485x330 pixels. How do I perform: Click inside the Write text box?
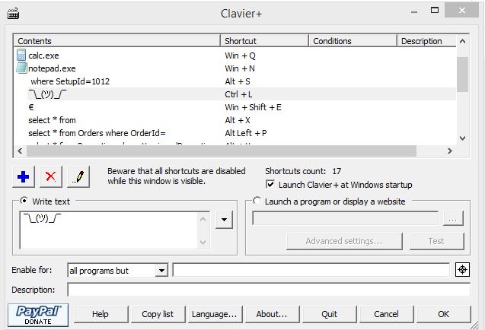[x=109, y=230]
